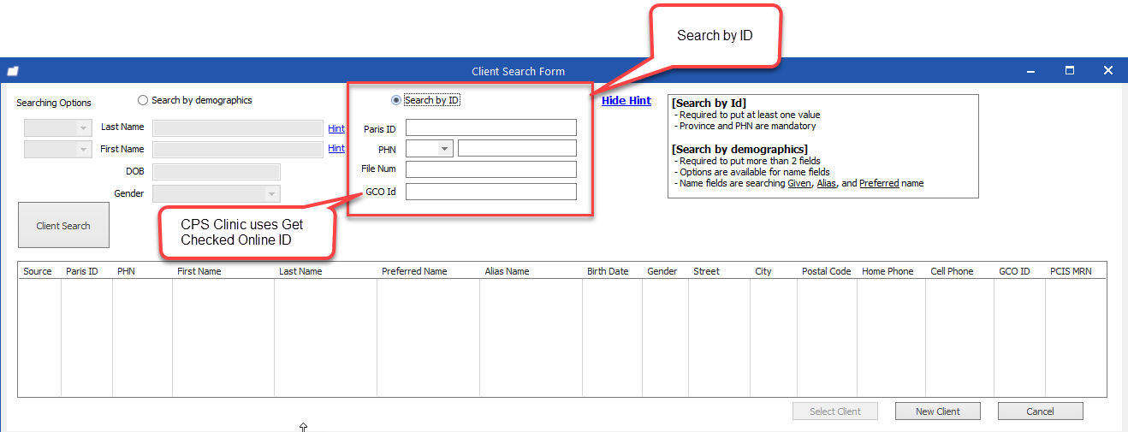Minimize the Client Search Form window

(x=1031, y=71)
